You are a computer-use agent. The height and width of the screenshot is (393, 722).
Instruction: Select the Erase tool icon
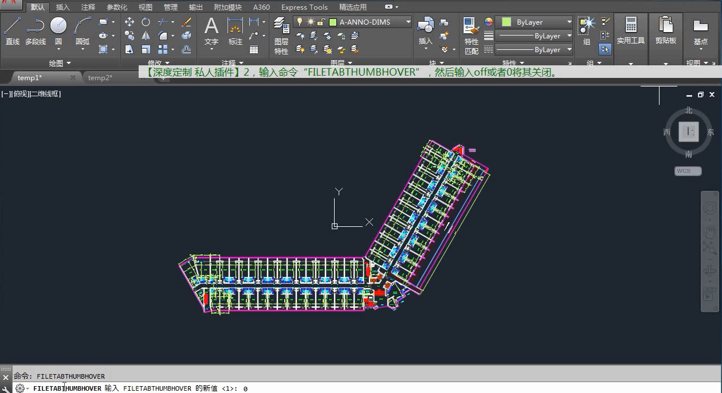pyautogui.click(x=186, y=22)
